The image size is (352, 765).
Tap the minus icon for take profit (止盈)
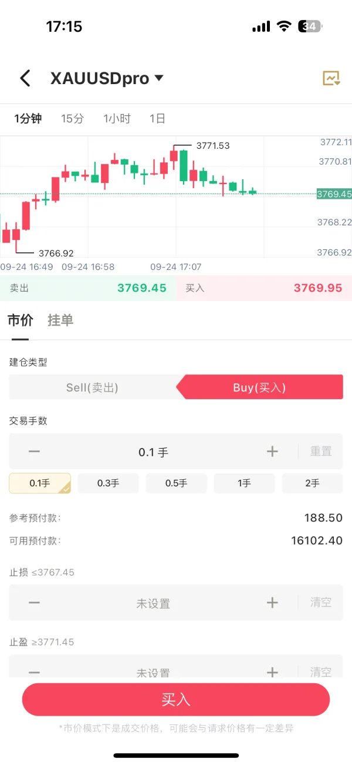point(35,672)
